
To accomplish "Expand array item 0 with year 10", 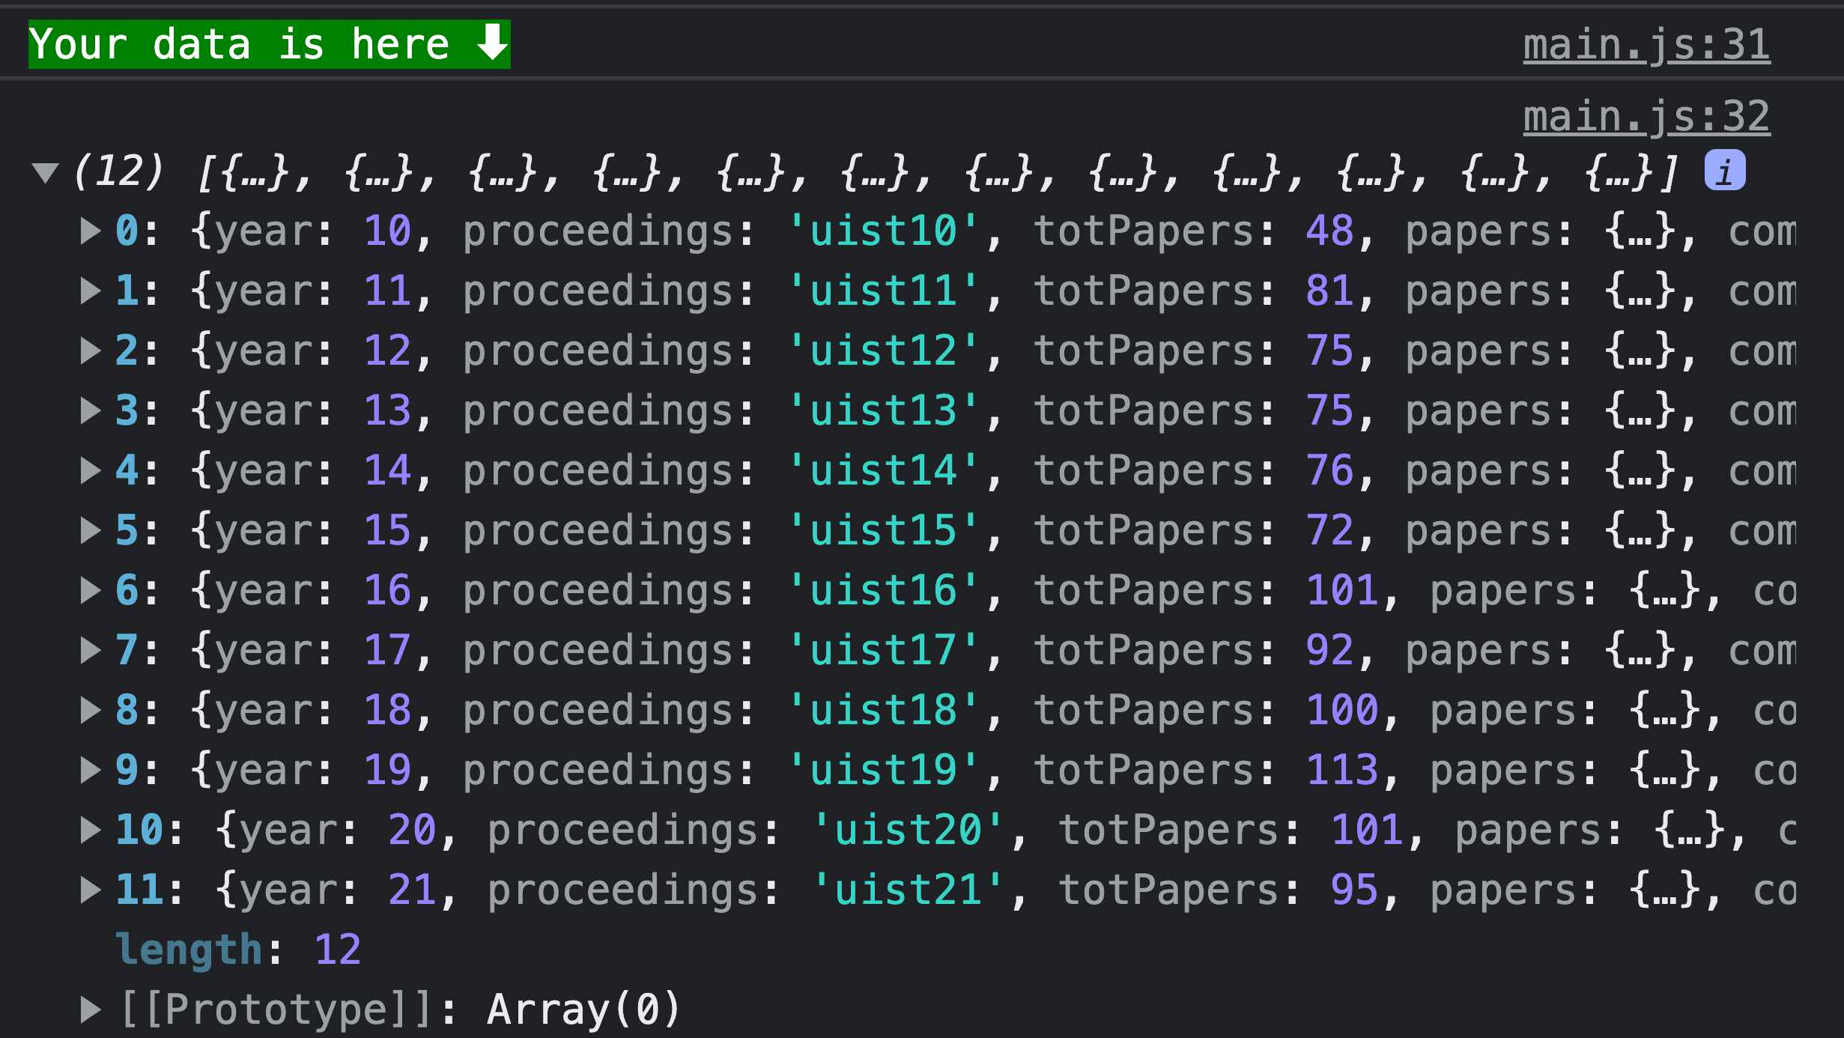I will [x=90, y=231].
